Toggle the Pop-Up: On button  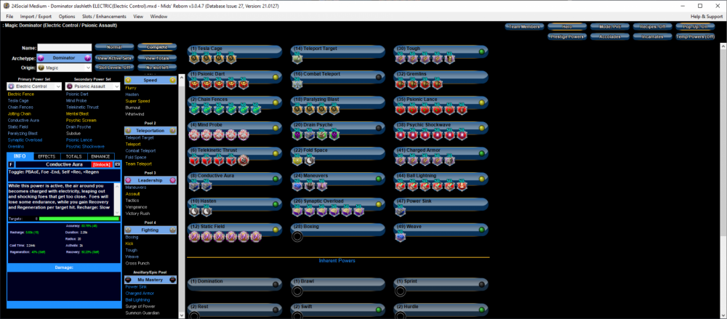coord(694,26)
